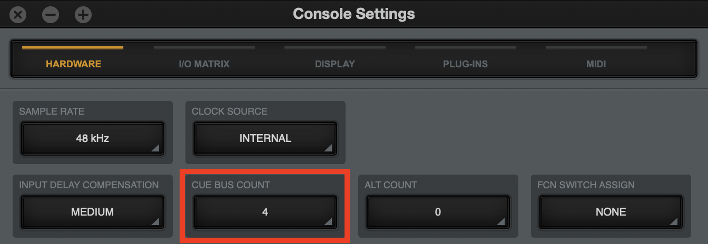Click the Sample Rate dropdown corner arrow
The width and height of the screenshot is (708, 244).
(x=156, y=149)
